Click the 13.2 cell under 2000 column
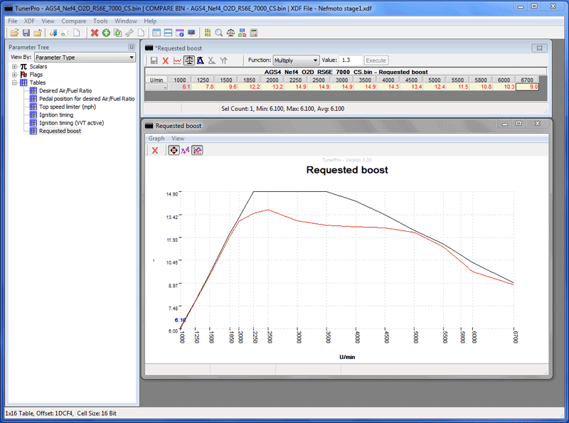Viewport: 569px width, 423px height. pyautogui.click(x=272, y=87)
